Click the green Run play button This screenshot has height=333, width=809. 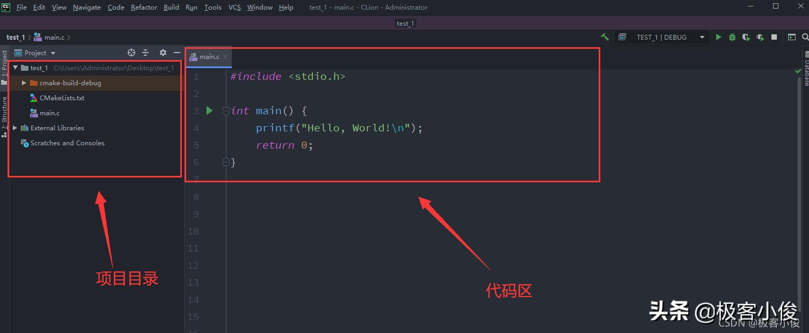pos(718,37)
